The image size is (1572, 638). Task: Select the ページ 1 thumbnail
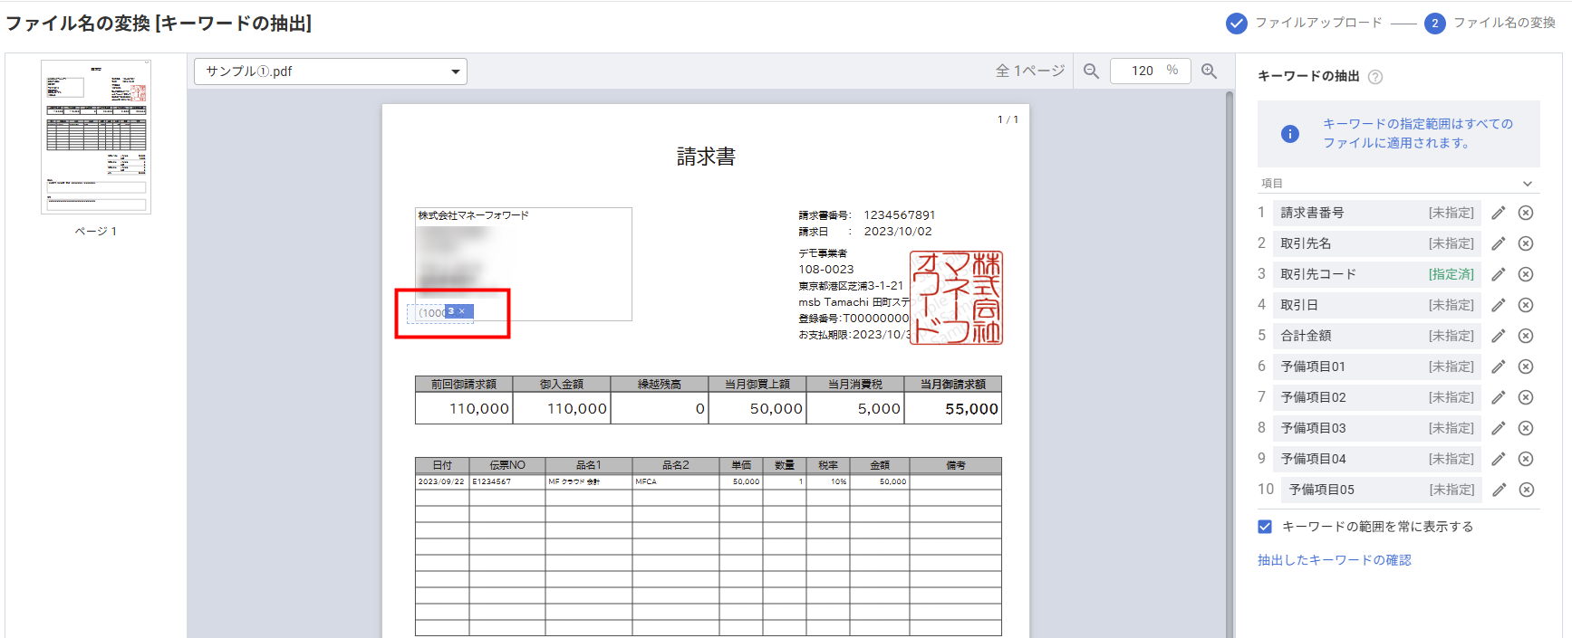pyautogui.click(x=96, y=138)
